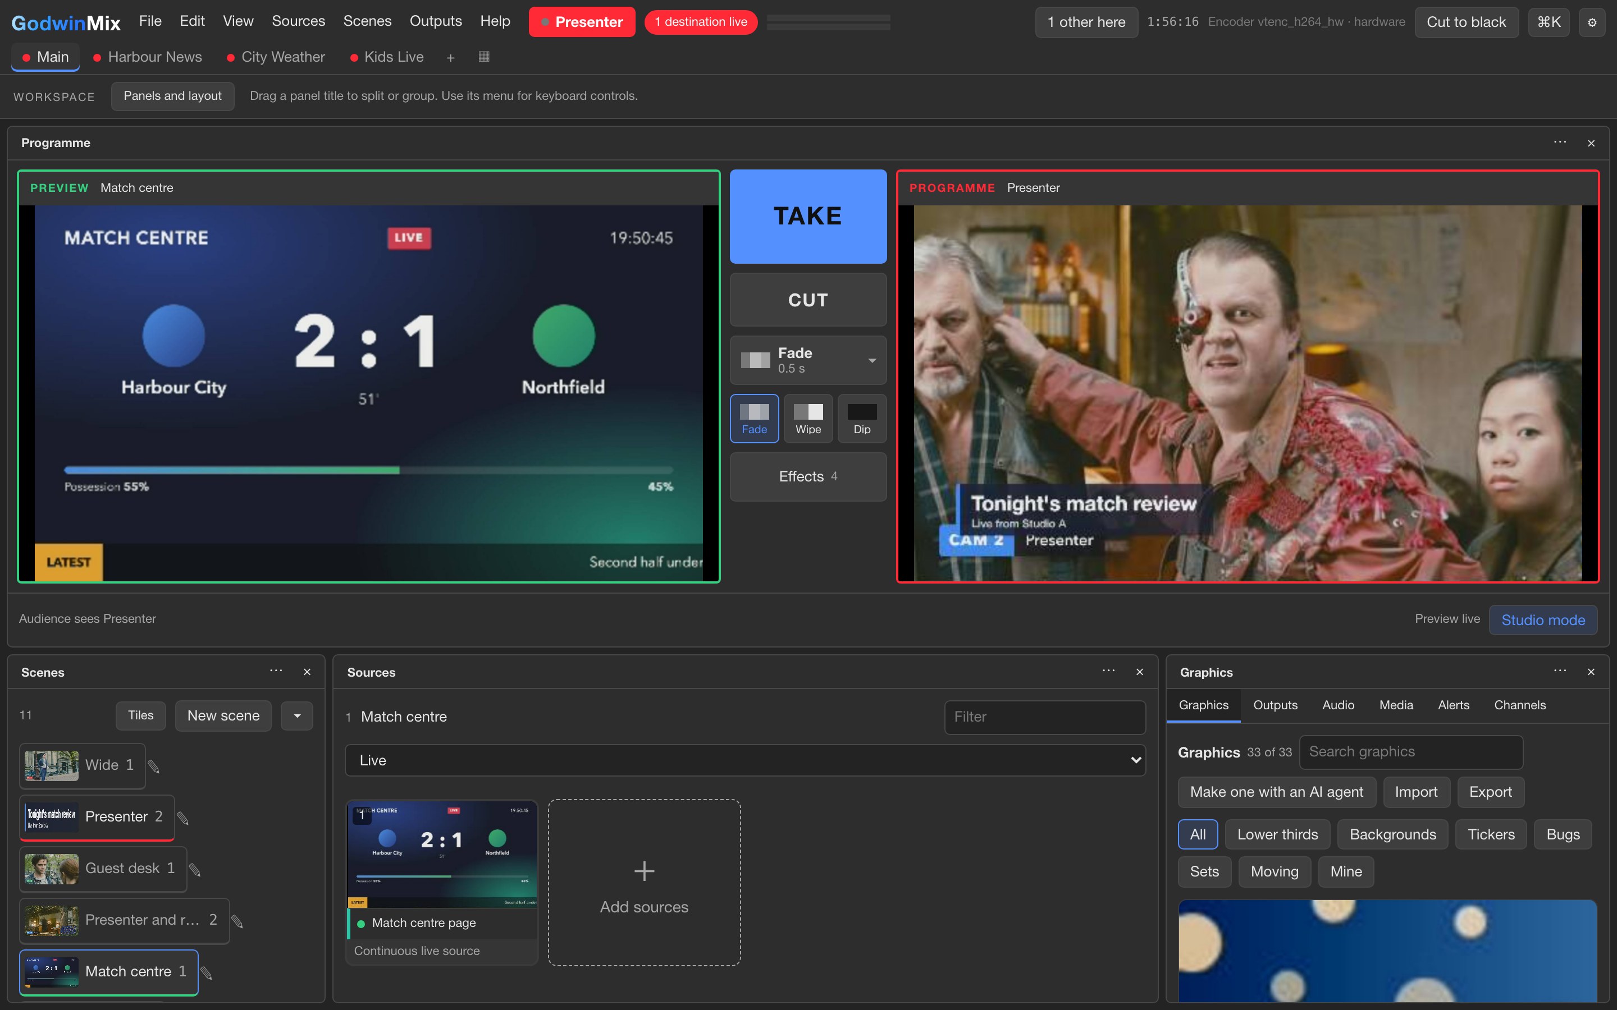
Task: Filter graphics by Lower thirds
Action: tap(1277, 834)
